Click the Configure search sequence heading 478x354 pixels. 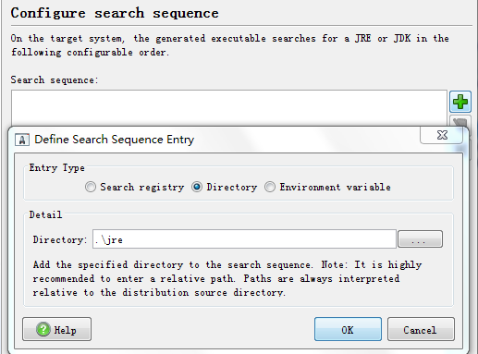tap(115, 13)
